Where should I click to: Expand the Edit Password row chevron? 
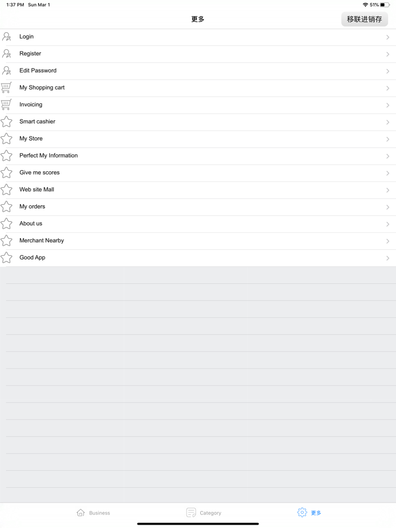click(x=388, y=71)
